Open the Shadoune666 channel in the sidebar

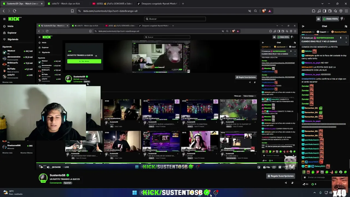17,146
